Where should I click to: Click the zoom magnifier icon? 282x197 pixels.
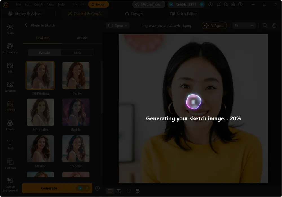[265, 26]
